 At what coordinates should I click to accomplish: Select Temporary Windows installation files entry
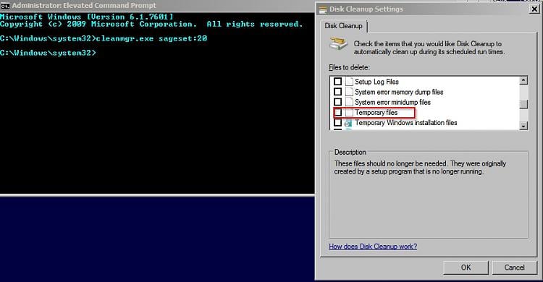(406, 123)
